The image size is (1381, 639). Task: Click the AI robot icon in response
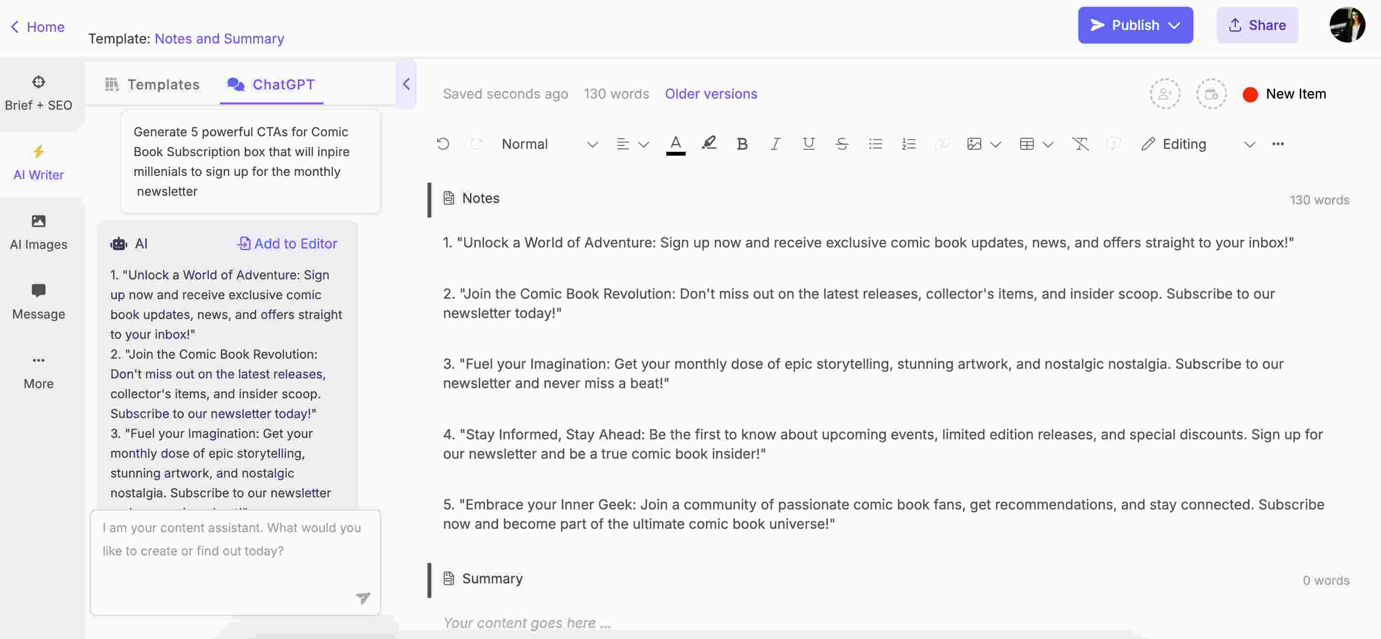(x=118, y=244)
